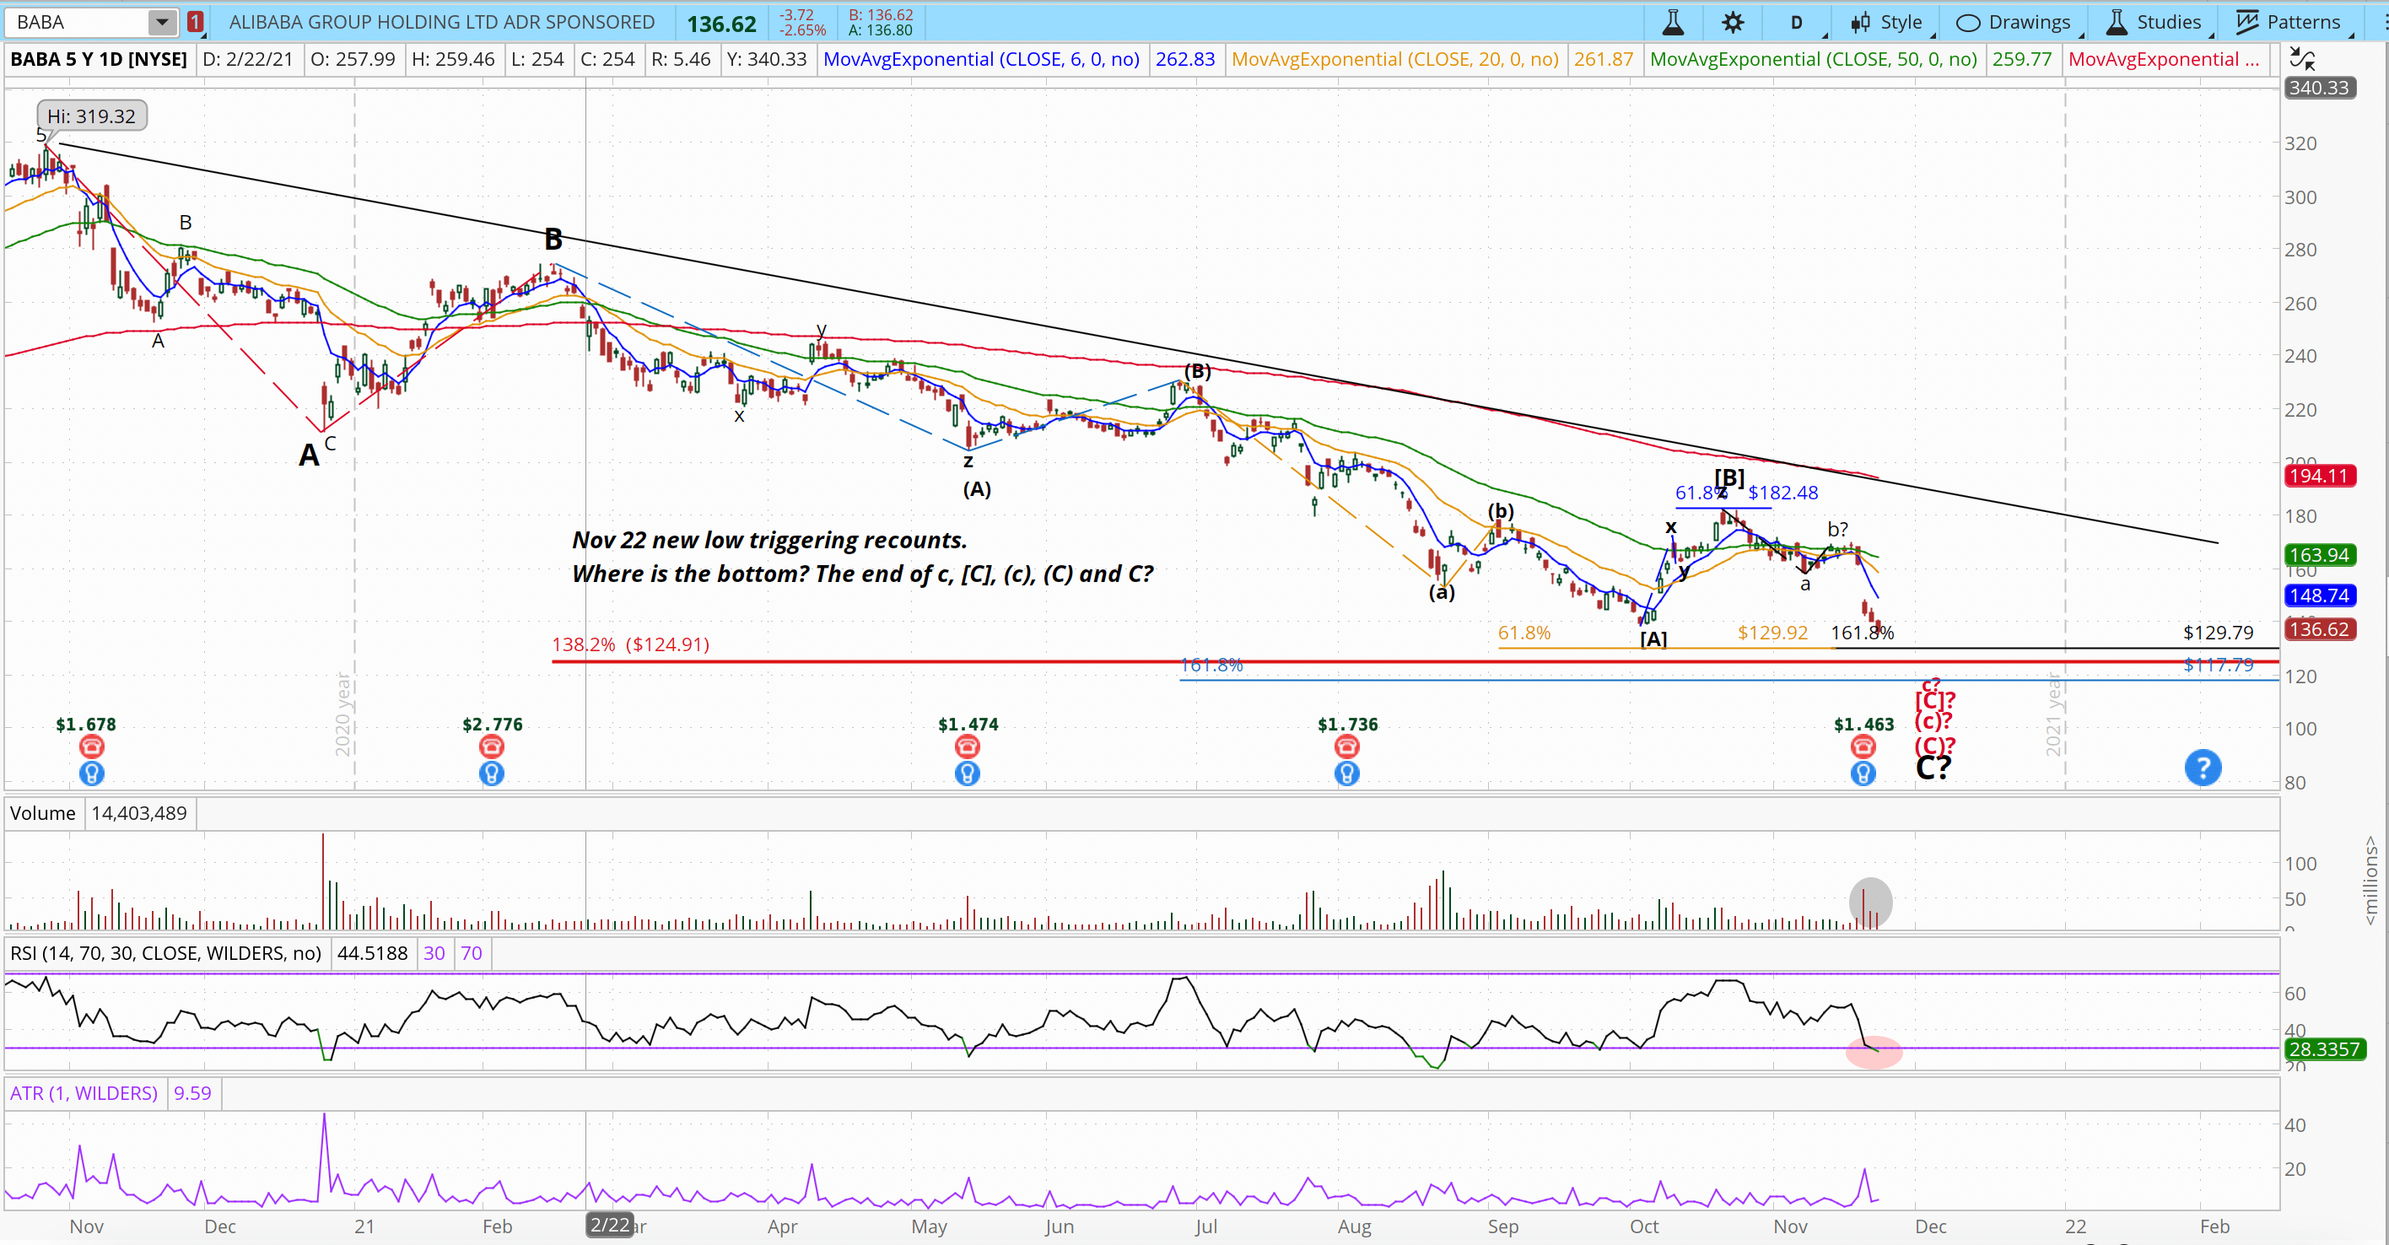
Task: Select the BABA 5 Y 1D [NYSE] chart label
Action: point(96,58)
